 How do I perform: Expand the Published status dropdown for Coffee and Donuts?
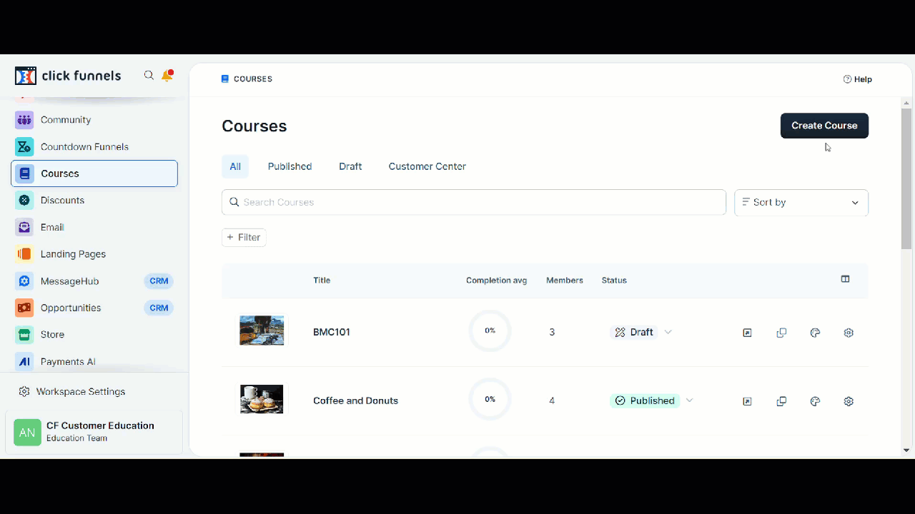coord(689,400)
